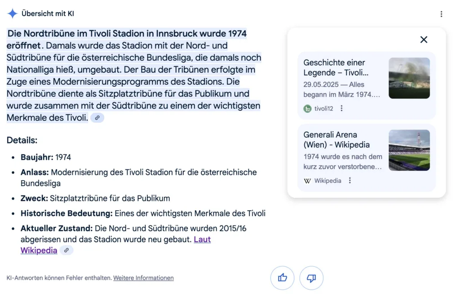Click the Generali Arena stadium thumbnail
The height and width of the screenshot is (295, 460).
tap(409, 150)
